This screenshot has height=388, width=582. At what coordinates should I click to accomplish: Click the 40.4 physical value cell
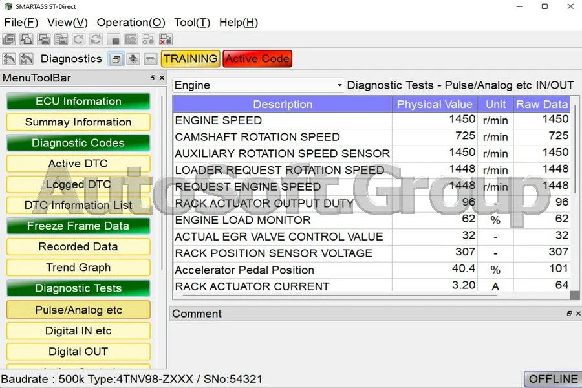click(x=435, y=270)
